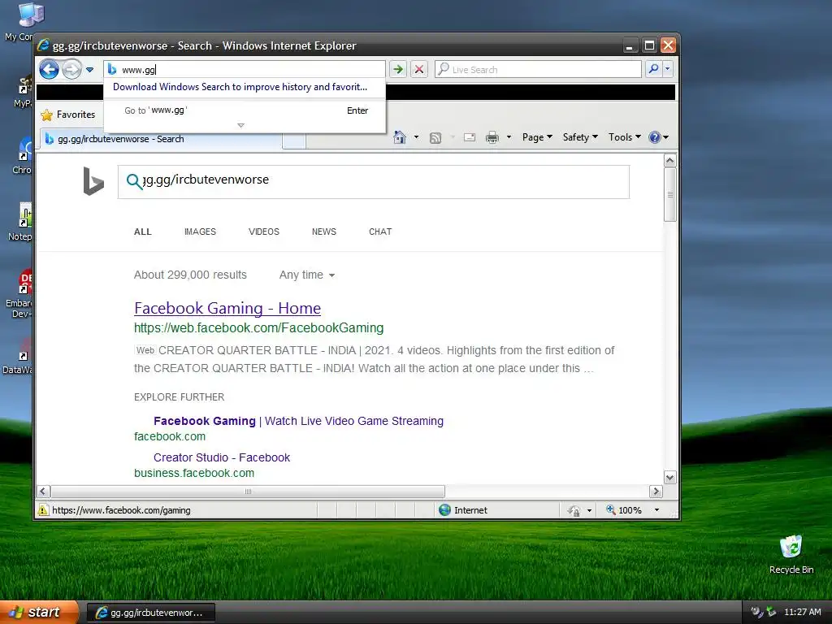Image resolution: width=832 pixels, height=624 pixels.
Task: Click the RSS feeds icon
Action: click(x=435, y=138)
